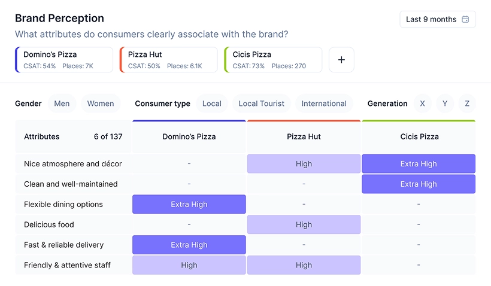Image resolution: width=491 pixels, height=286 pixels.
Task: Click the plus icon to add brand
Action: click(x=341, y=60)
